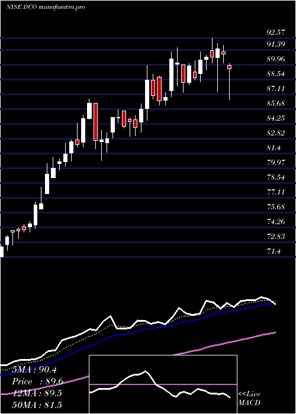Screen dimensions: 296x414
Task: Select the 85.68 price axis label
Action: 276,103
